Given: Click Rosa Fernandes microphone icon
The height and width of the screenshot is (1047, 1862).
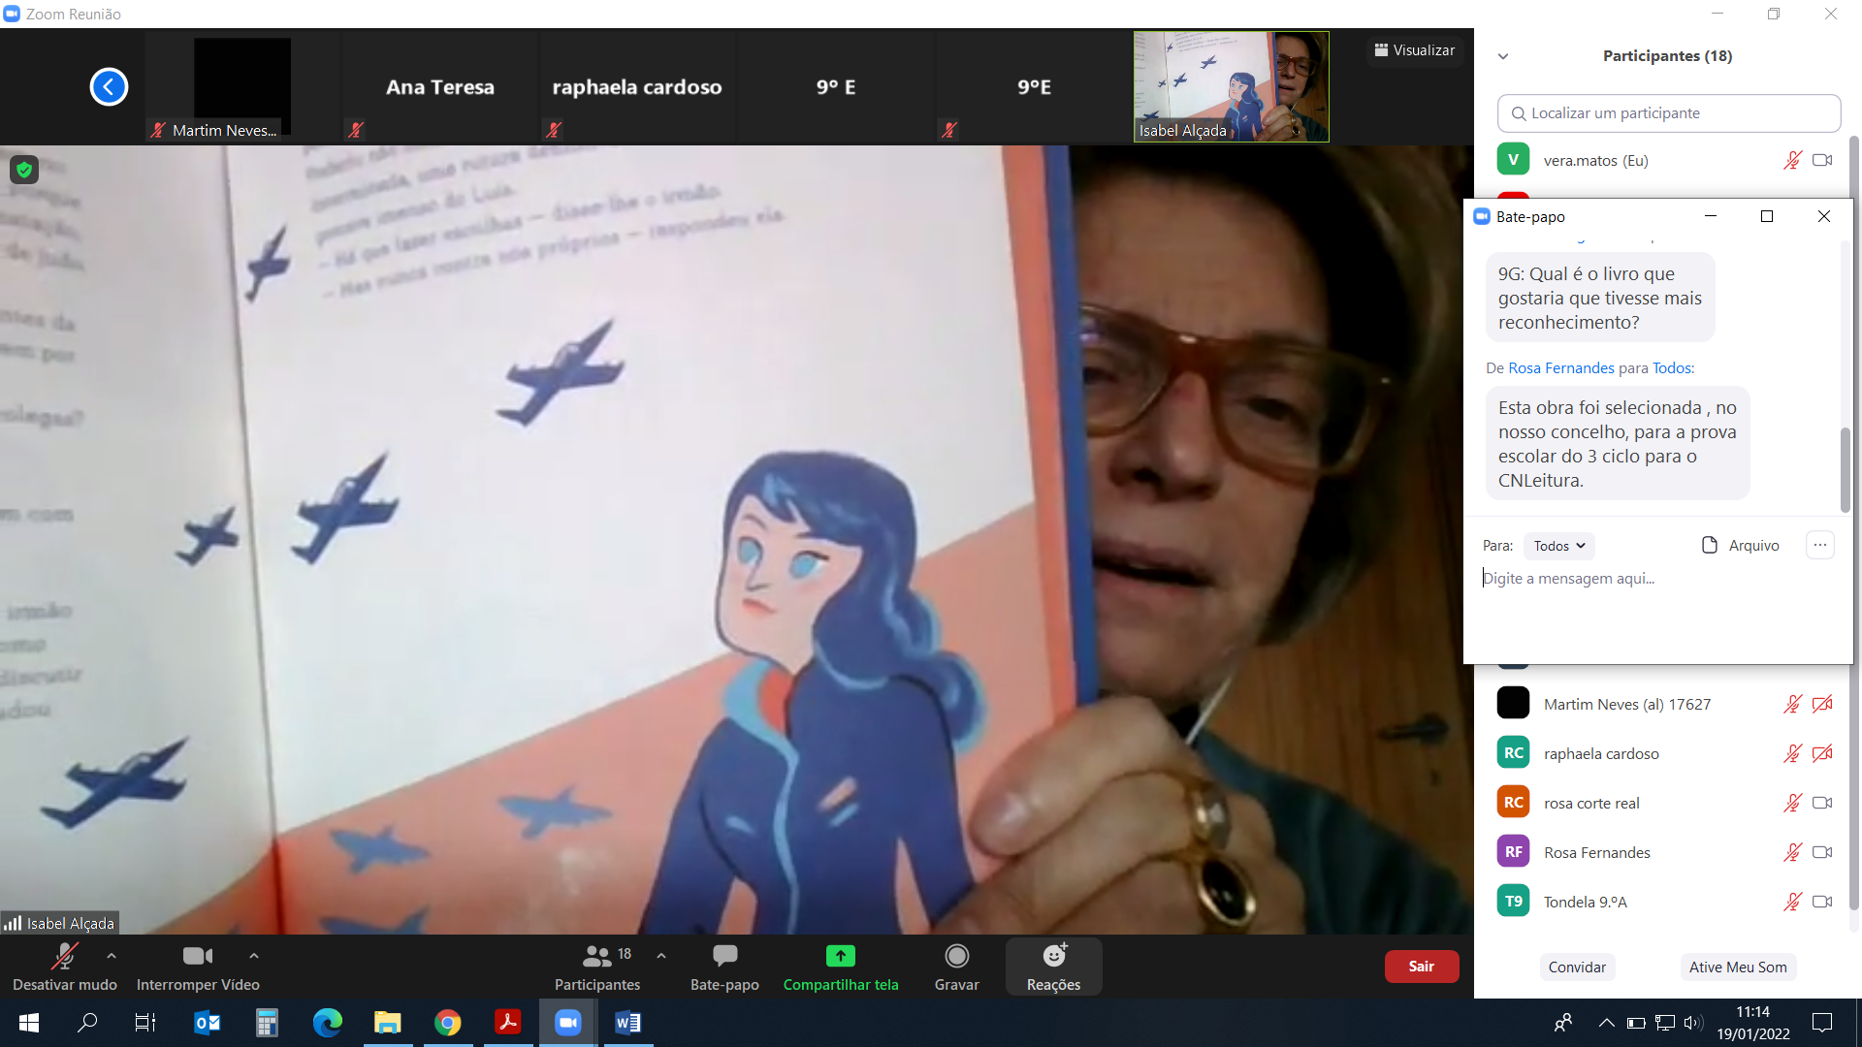Looking at the screenshot, I should [1792, 853].
